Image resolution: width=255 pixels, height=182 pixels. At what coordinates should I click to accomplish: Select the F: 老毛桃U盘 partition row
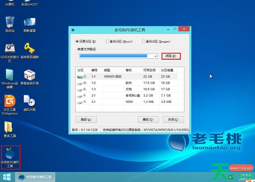(x=127, y=96)
